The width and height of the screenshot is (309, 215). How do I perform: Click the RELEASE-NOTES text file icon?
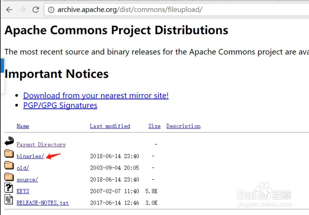tap(9, 200)
